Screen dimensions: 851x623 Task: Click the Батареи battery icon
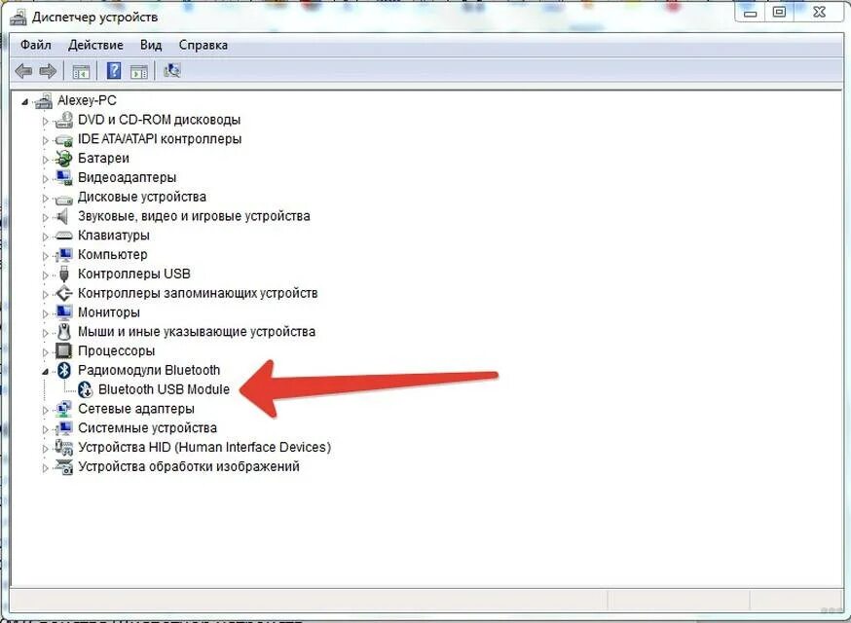pyautogui.click(x=64, y=159)
